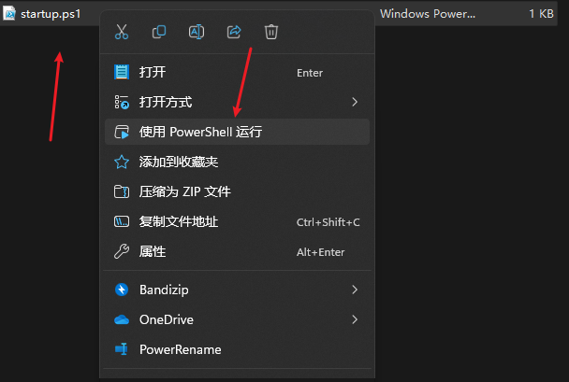The height and width of the screenshot is (382, 569).
Task: Click the PowerRename icon
Action: pos(122,349)
